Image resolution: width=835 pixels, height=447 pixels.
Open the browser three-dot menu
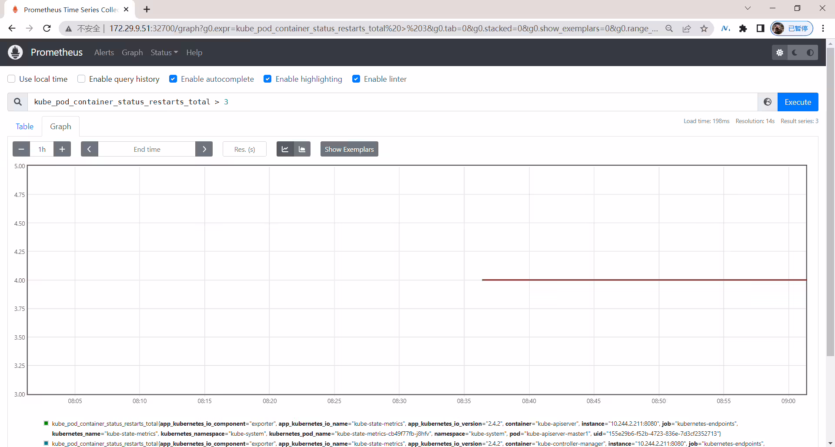(823, 29)
